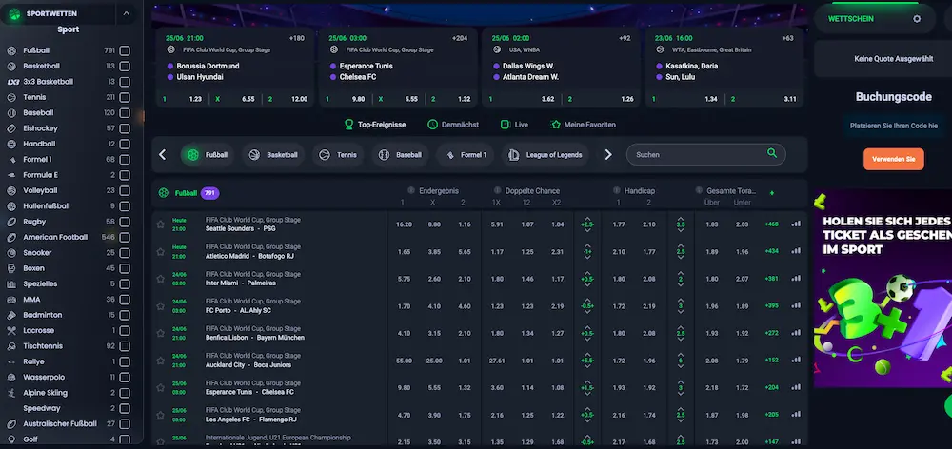Favorite the Auckland City - Boca Juniors star
The width and height of the screenshot is (952, 449).
(x=160, y=361)
